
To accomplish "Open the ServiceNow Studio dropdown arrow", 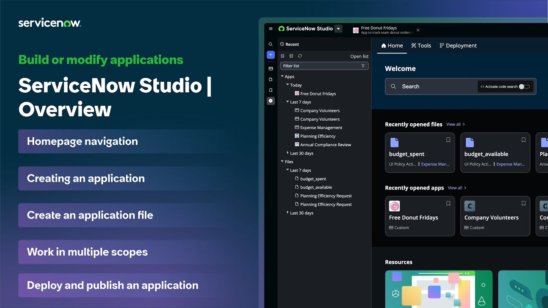I will coord(338,29).
